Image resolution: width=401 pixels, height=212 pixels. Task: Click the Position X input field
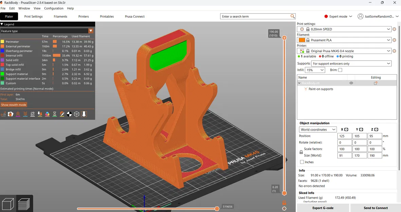coord(345,136)
